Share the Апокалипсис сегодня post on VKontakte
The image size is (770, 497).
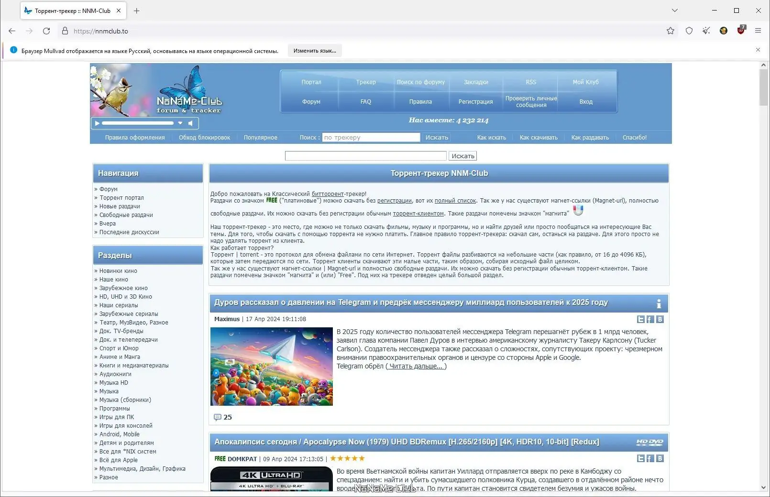[x=660, y=458]
